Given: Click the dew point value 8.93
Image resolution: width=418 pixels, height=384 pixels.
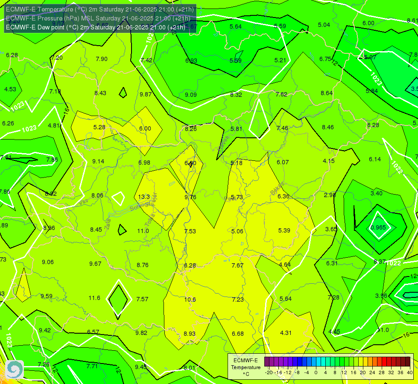Looking at the screenshot, I should pos(190,334).
